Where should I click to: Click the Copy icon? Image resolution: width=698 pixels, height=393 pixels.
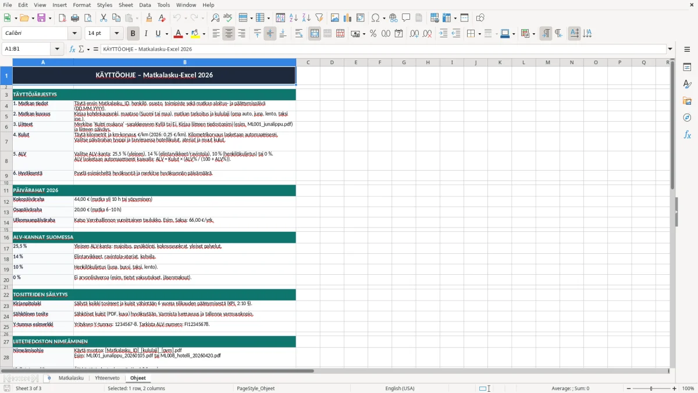click(x=116, y=18)
